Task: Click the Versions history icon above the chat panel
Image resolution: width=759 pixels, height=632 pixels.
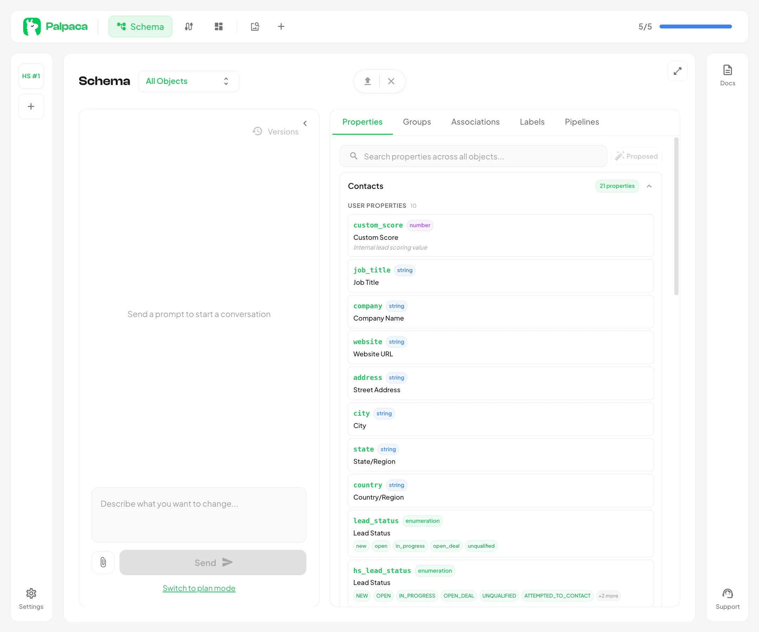Action: [x=257, y=131]
